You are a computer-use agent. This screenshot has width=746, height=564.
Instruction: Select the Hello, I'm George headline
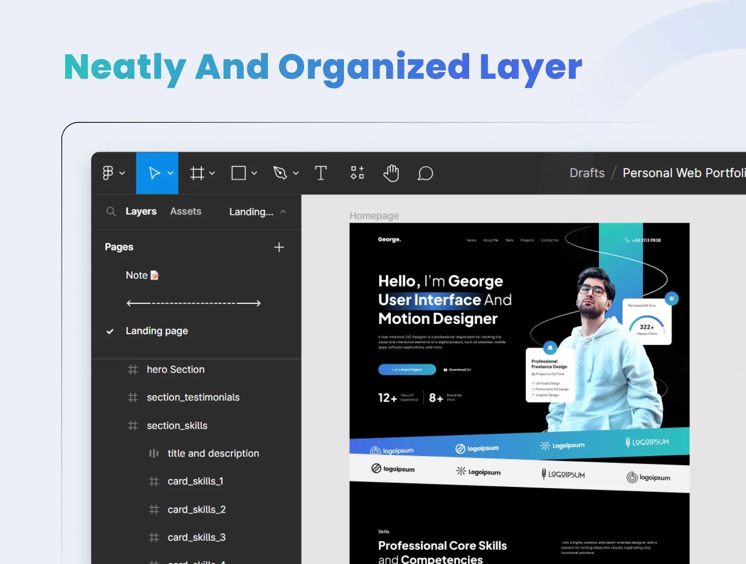click(x=441, y=281)
